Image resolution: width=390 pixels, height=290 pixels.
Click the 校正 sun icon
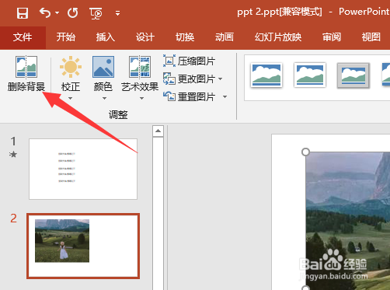tap(71, 67)
